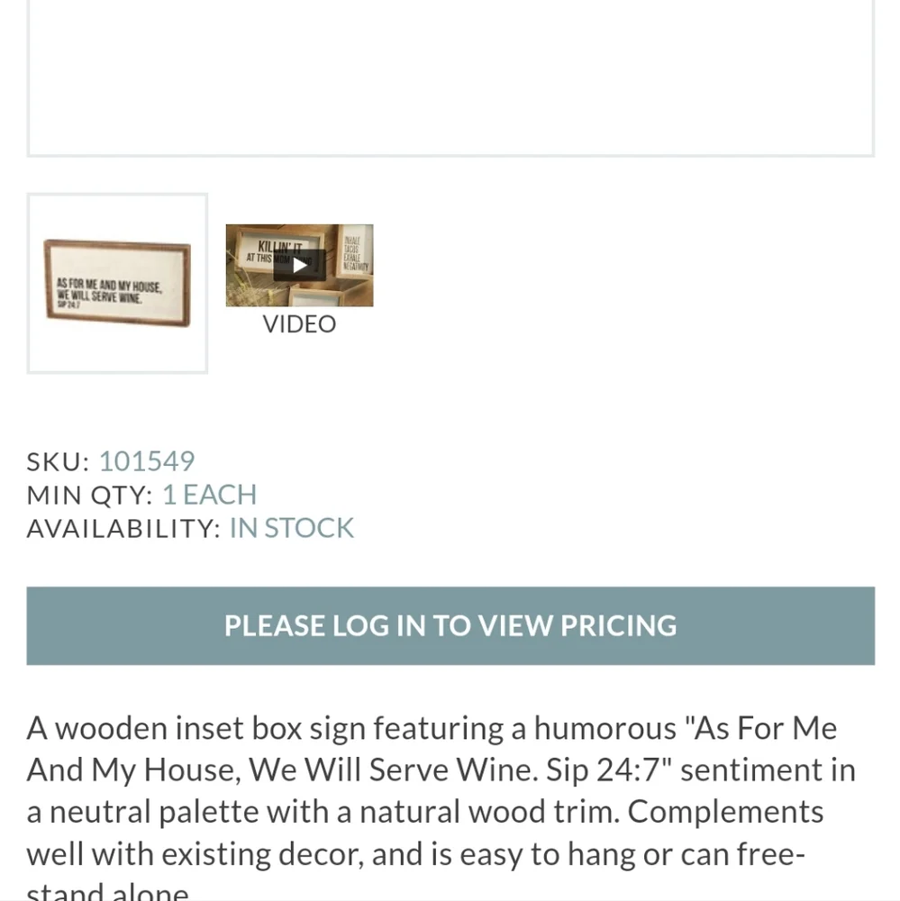Click the MIN QTY: label text
Viewport: 900px width, 901px height.
point(90,495)
